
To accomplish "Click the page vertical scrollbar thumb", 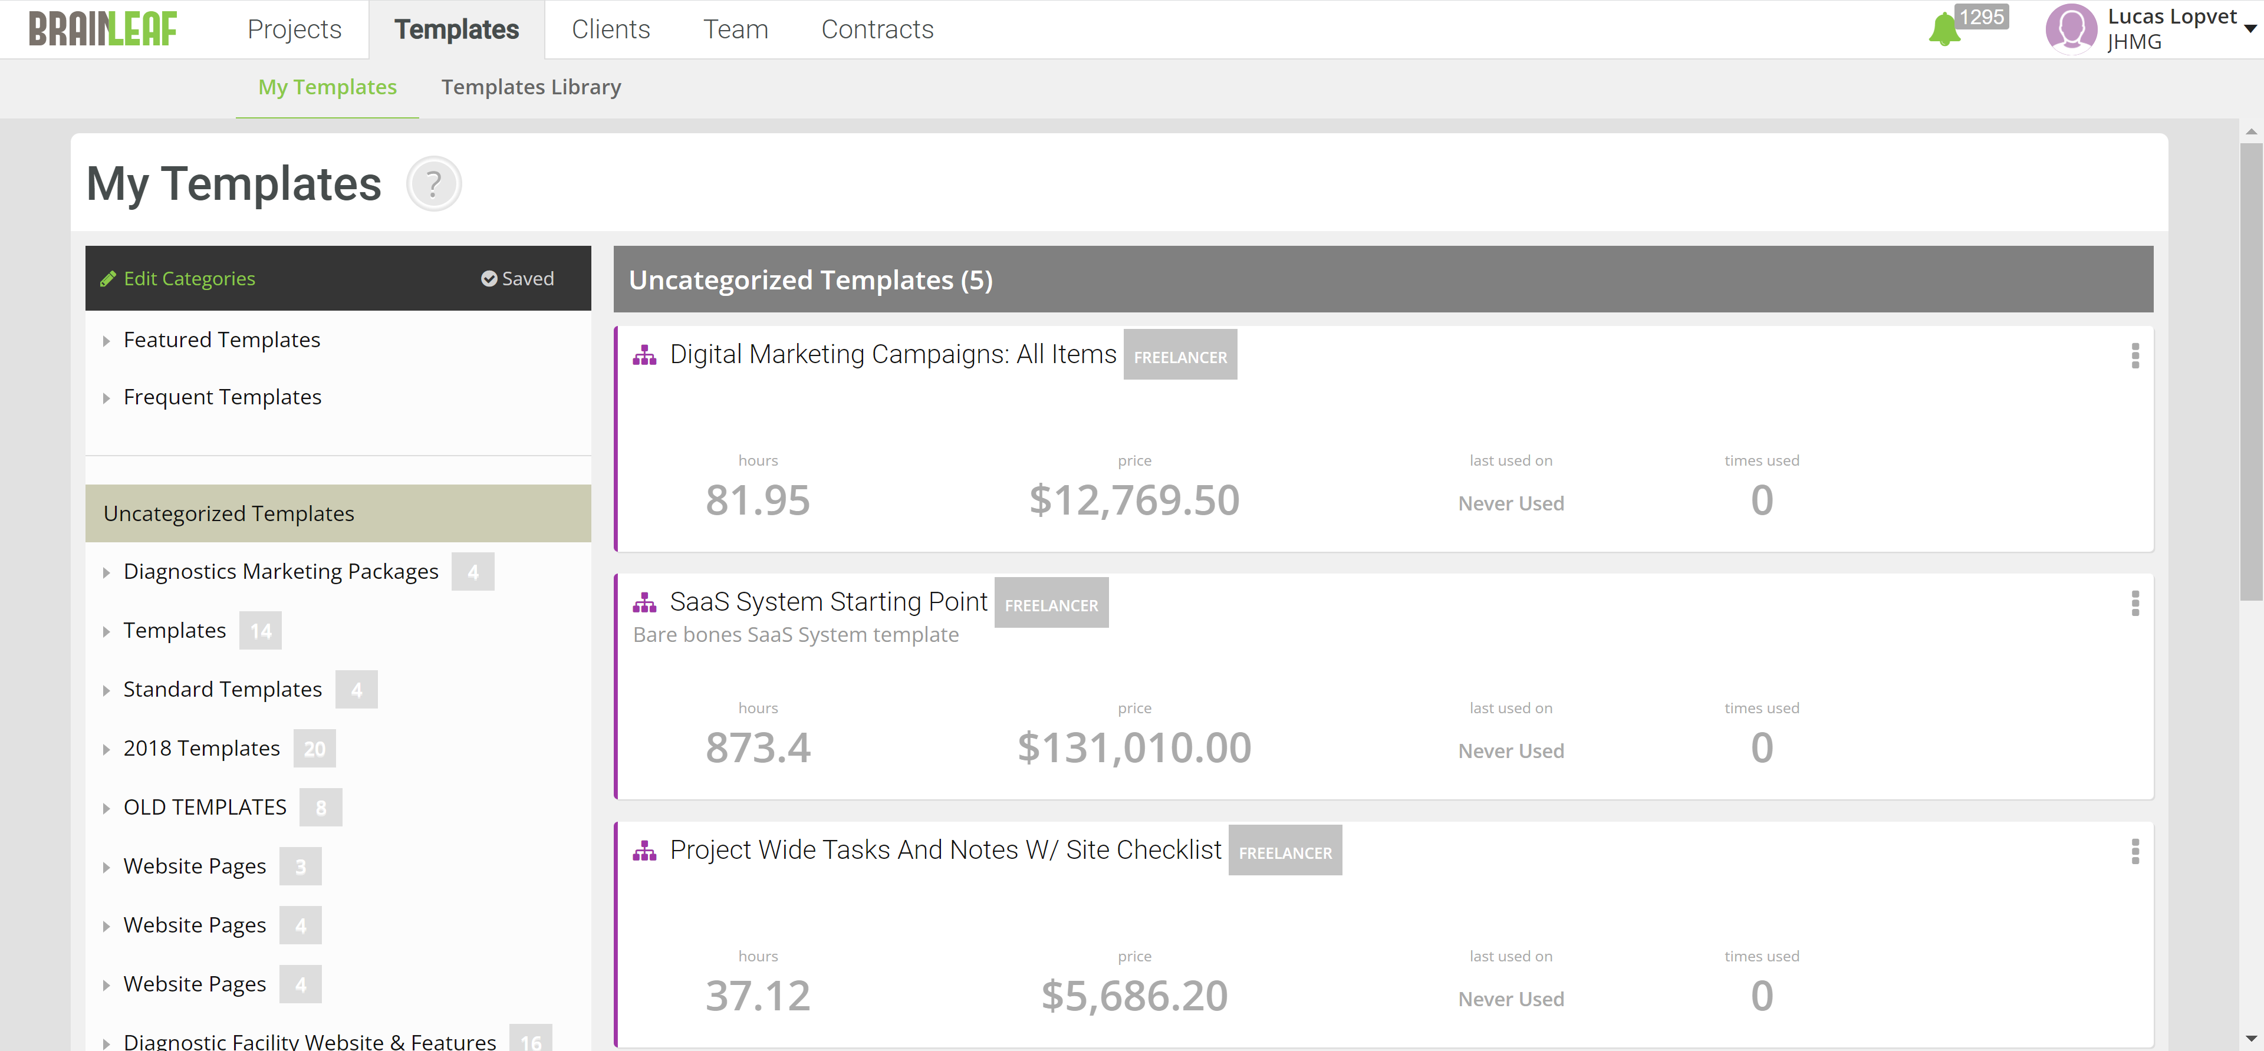I will (2251, 371).
